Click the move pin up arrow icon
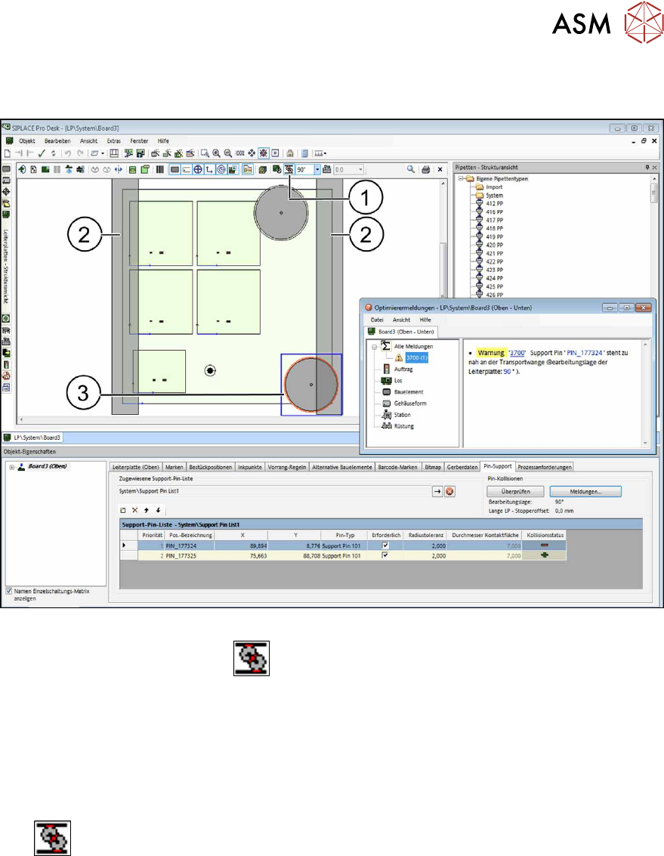The width and height of the screenshot is (664, 856). [x=147, y=510]
